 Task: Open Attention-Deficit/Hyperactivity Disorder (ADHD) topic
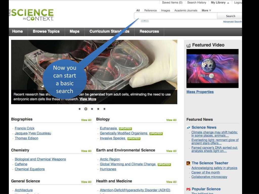coord(135,190)
